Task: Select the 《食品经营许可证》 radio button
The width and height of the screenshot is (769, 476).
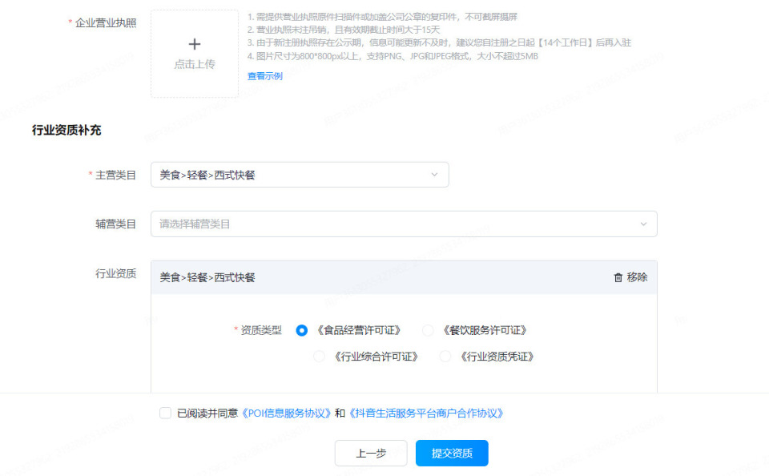Action: [302, 330]
